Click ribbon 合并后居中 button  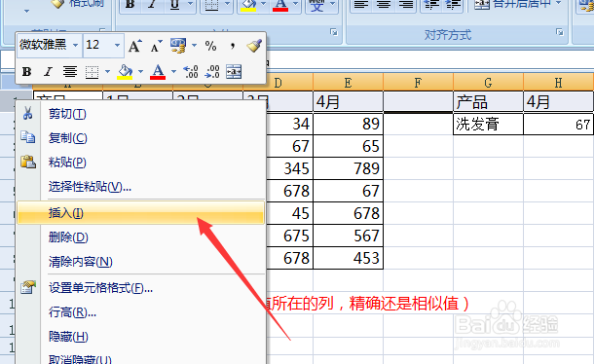(x=513, y=4)
